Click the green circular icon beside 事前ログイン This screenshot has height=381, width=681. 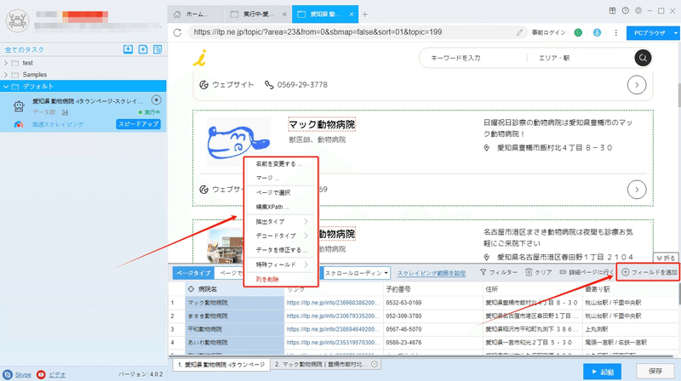[578, 32]
